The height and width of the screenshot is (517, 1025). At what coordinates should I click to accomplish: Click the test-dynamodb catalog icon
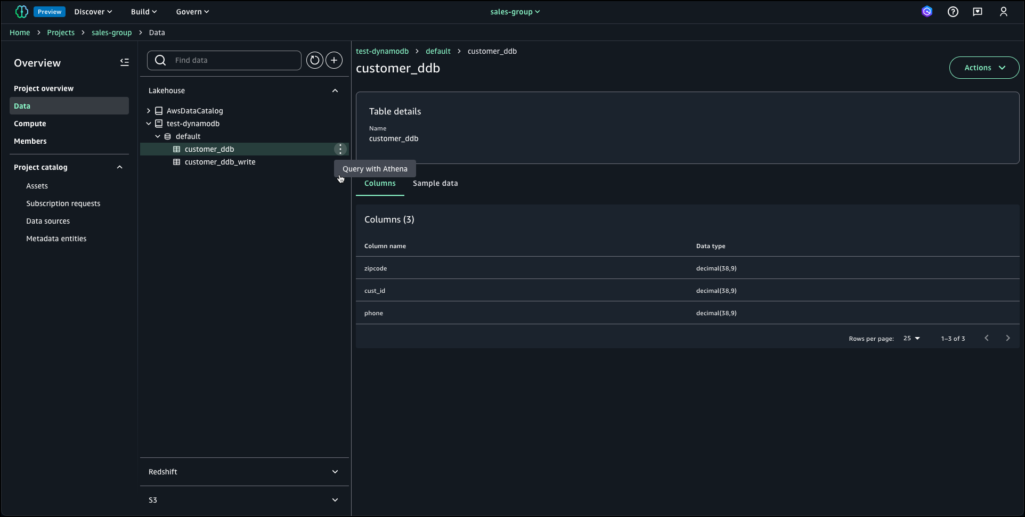point(159,124)
